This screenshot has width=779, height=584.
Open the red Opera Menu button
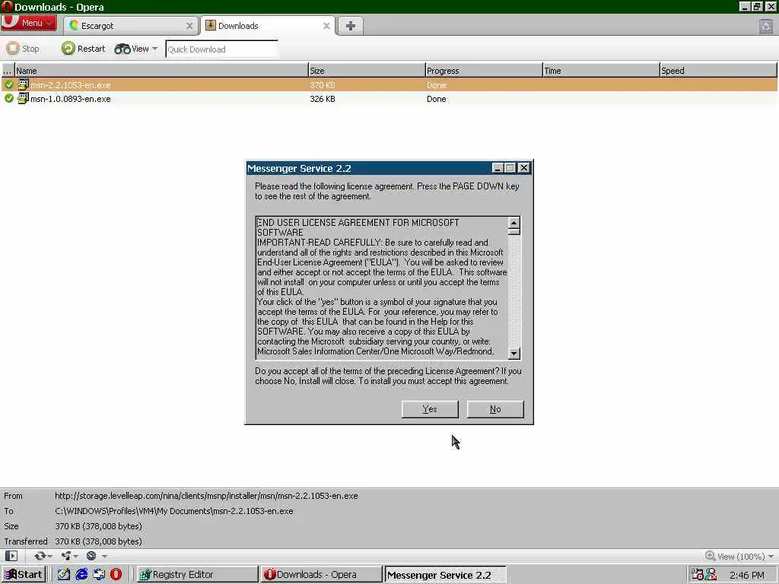point(28,23)
